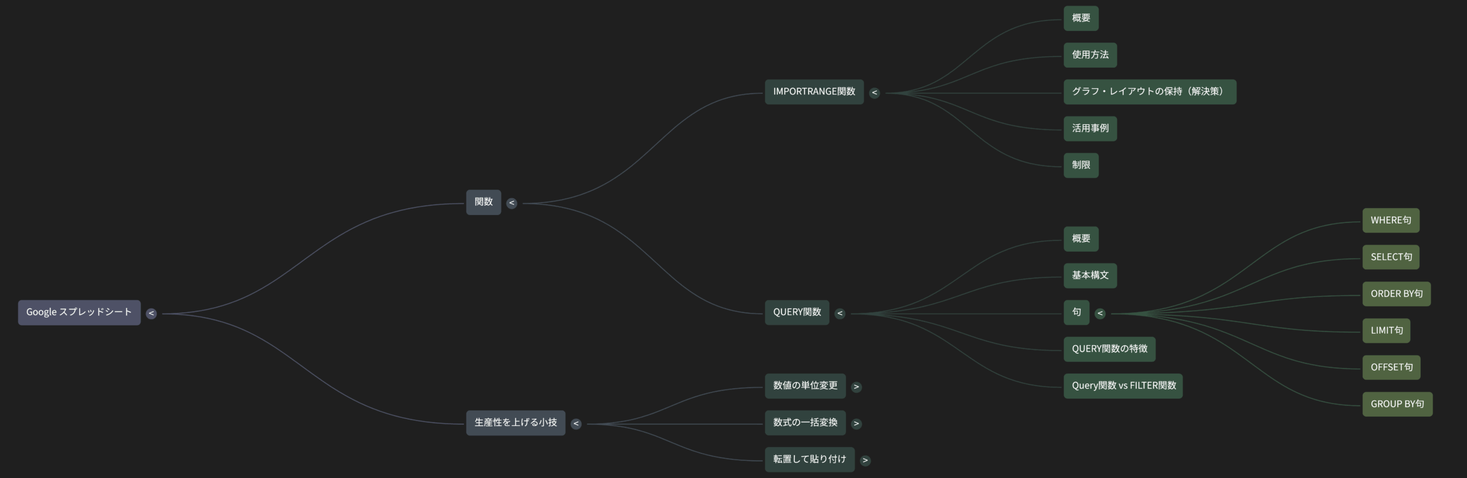This screenshot has height=478, width=1467.
Task: Select the WHERE句 node
Action: 1391,221
